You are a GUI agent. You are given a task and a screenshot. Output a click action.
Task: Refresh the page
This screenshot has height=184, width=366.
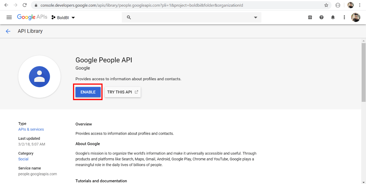coord(25,5)
